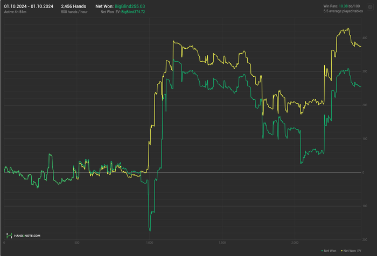Click the 5.5 average played tables text

343,11
